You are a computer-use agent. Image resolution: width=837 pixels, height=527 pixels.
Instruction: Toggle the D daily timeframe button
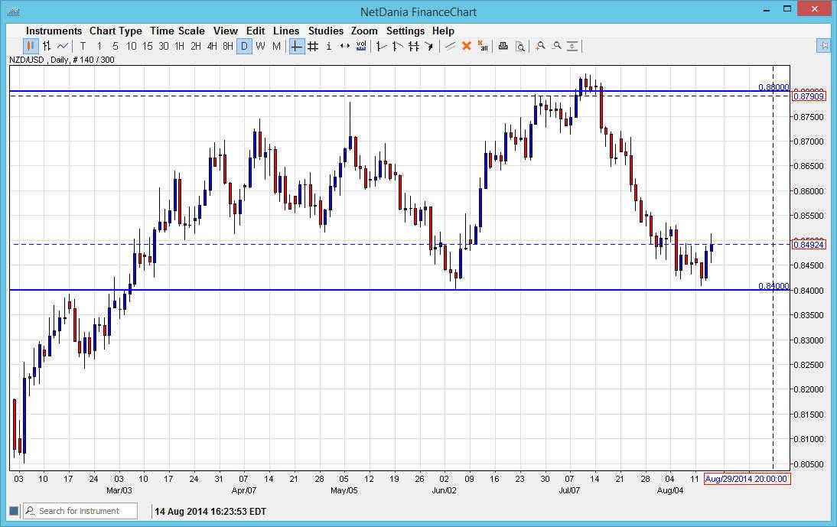pos(245,46)
